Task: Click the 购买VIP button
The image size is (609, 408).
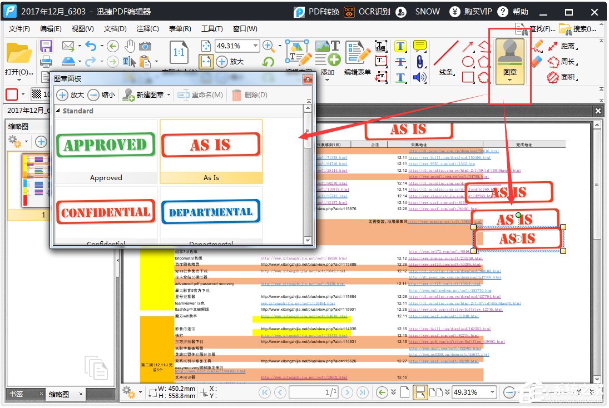Action: point(471,12)
